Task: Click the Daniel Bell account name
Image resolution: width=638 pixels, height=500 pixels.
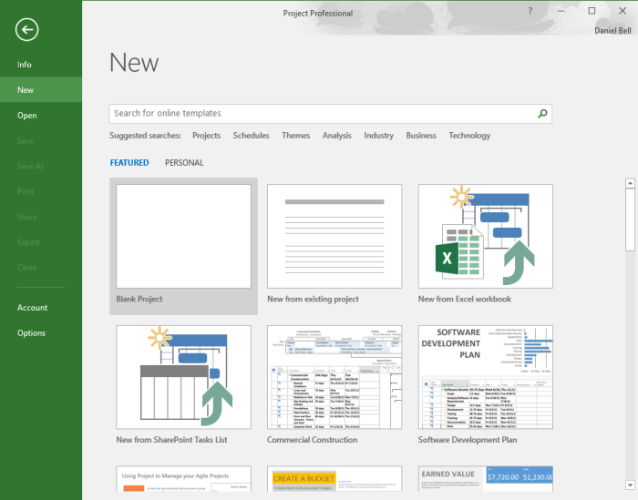Action: tap(612, 30)
